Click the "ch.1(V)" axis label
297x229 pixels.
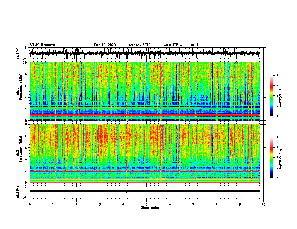(x=18, y=53)
